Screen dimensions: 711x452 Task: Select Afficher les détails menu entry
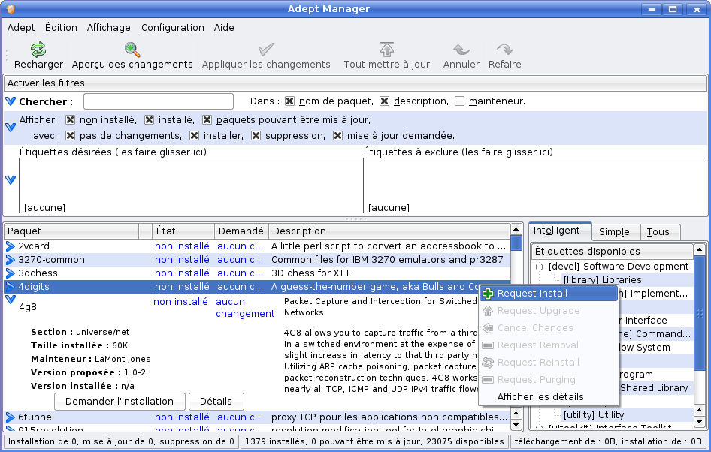pyautogui.click(x=549, y=396)
